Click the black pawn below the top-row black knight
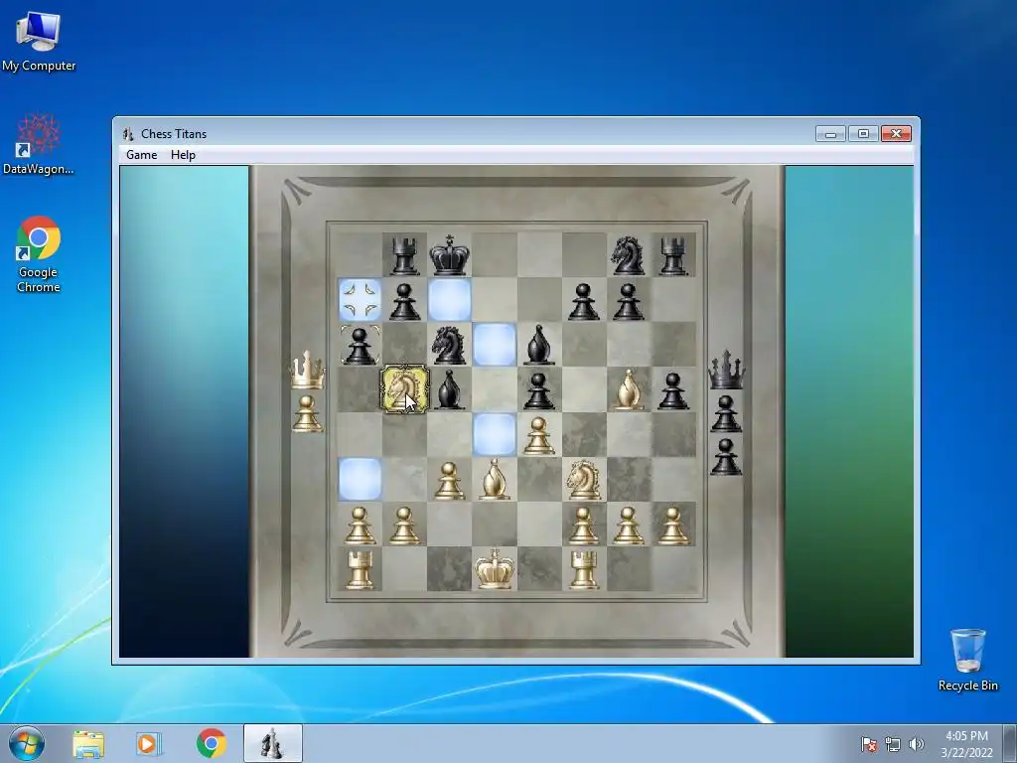The image size is (1017, 763). tap(628, 301)
